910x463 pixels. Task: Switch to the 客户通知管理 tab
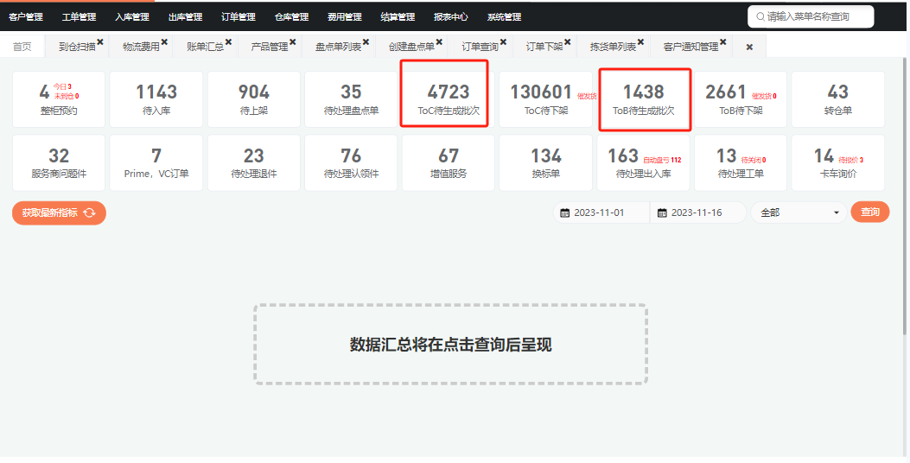[x=690, y=47]
